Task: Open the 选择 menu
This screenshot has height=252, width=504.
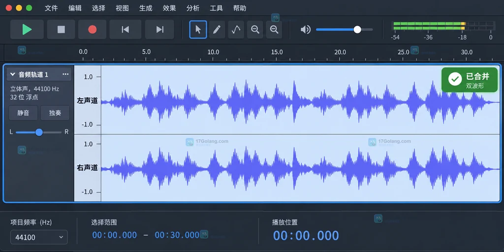Action: [x=98, y=8]
